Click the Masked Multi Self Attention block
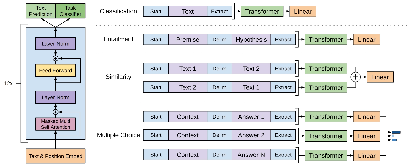The image size is (410, 166). (55, 124)
